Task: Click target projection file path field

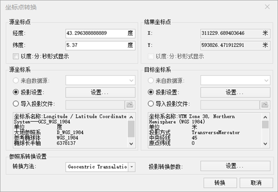Action: click(x=230, y=105)
